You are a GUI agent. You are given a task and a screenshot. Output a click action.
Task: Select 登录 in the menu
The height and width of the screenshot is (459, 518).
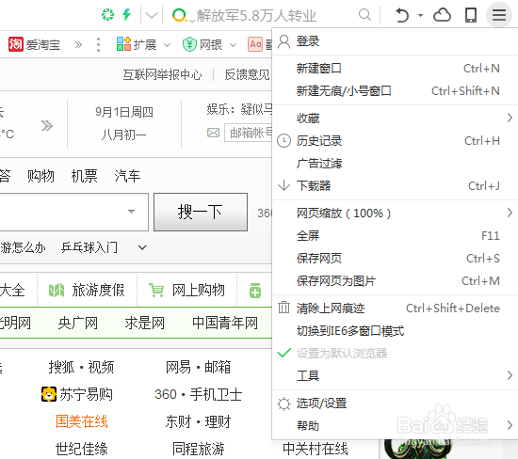[x=308, y=41]
